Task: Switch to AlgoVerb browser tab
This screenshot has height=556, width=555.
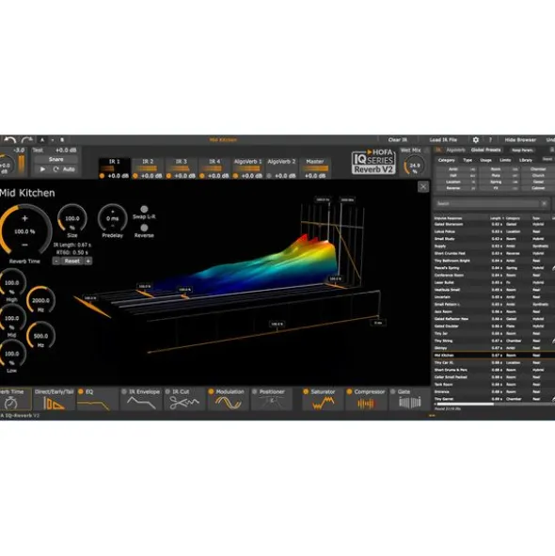Action: pos(455,150)
